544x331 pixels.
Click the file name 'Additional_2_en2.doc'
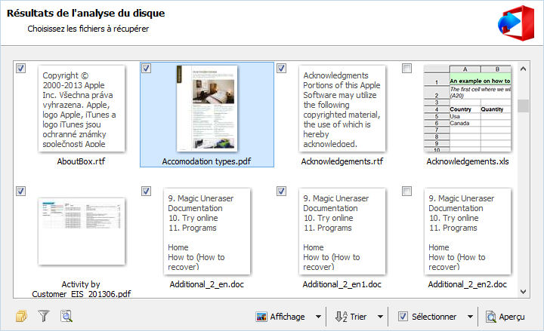pyautogui.click(x=468, y=284)
